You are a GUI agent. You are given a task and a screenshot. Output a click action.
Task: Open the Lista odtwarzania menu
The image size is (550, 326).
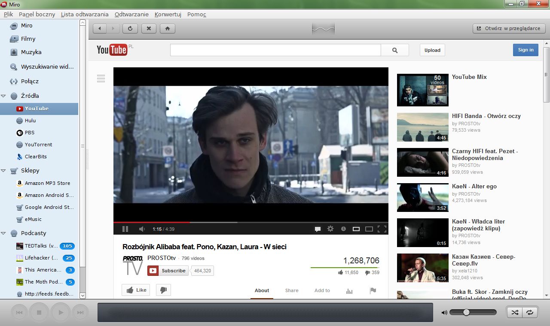click(85, 14)
